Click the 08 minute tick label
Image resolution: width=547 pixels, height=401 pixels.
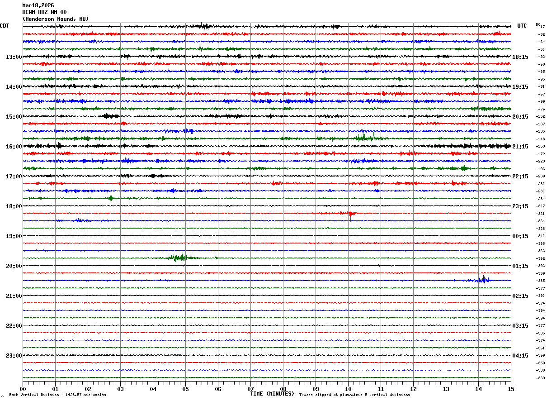coord(283,389)
